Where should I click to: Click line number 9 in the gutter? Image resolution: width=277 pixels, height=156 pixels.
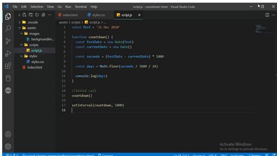click(64, 66)
